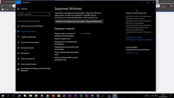174x98 pixels.
Task: Open Центр обновления Windows section
Action: (30, 26)
